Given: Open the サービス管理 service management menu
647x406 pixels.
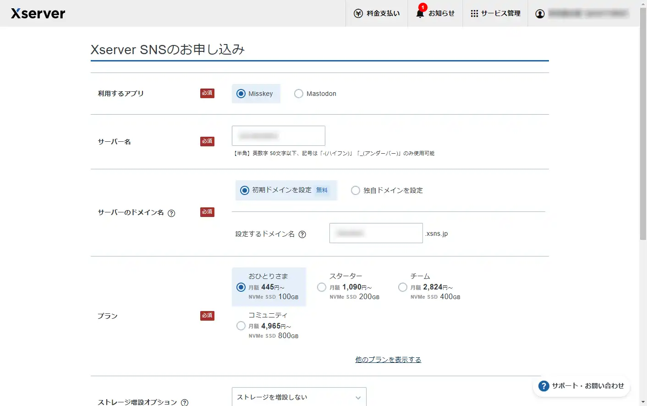Looking at the screenshot, I should 495,13.
